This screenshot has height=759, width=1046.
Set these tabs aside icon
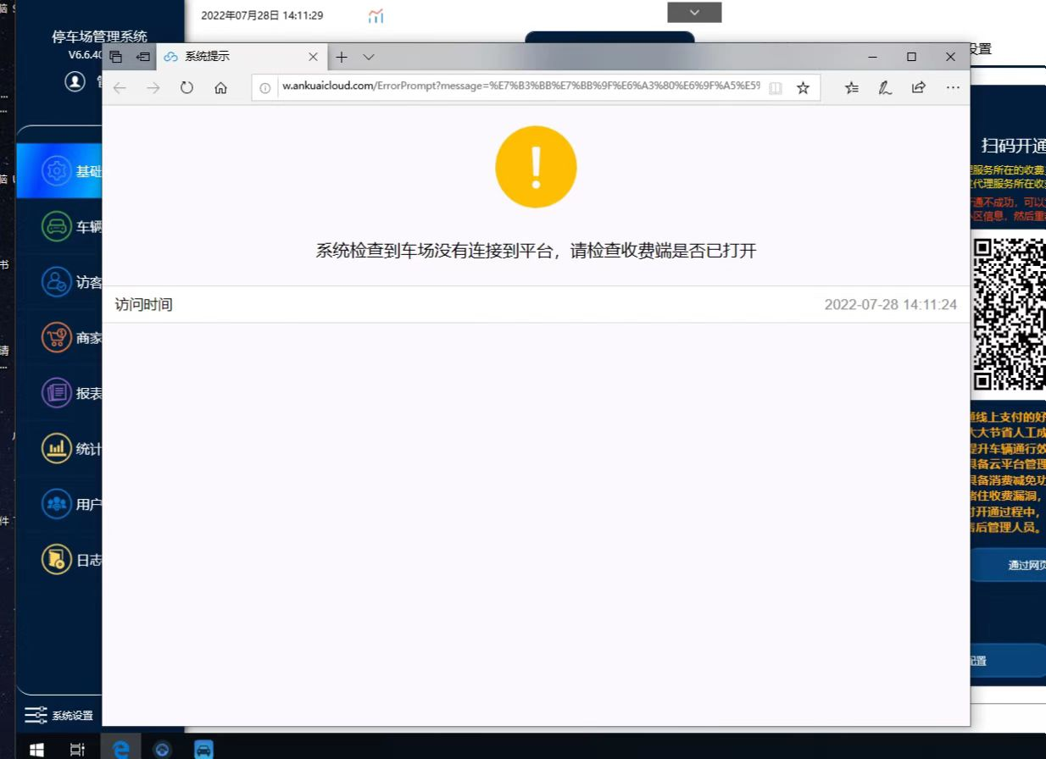click(x=143, y=57)
